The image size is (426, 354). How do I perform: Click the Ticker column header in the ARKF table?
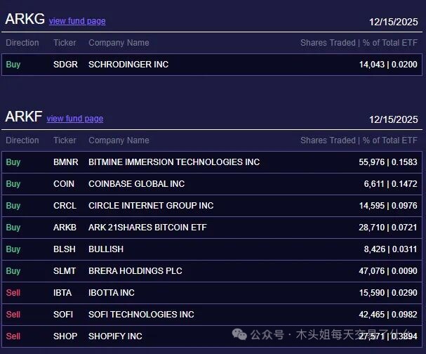click(x=65, y=140)
